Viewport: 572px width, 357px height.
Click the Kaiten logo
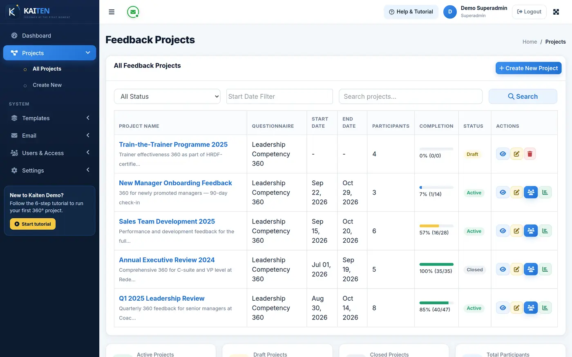click(38, 12)
